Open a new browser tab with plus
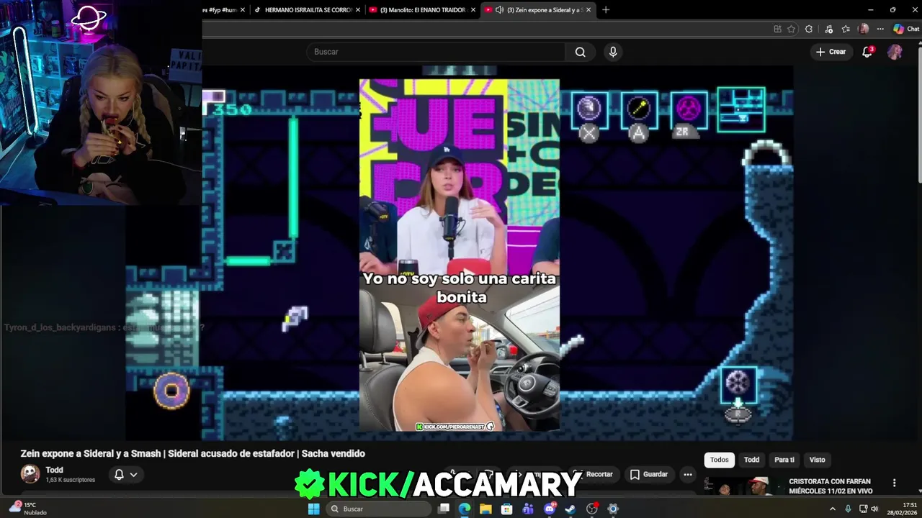Viewport: 922px width, 518px height. click(606, 10)
